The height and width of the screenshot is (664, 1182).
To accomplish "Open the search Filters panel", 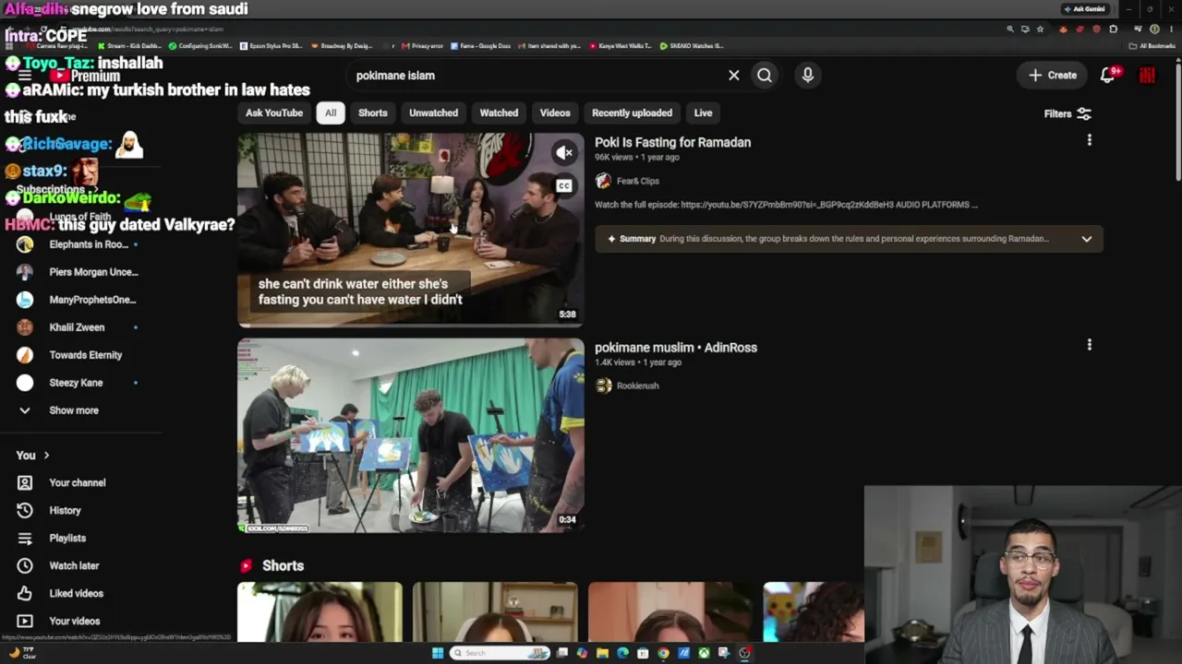I will click(1067, 113).
